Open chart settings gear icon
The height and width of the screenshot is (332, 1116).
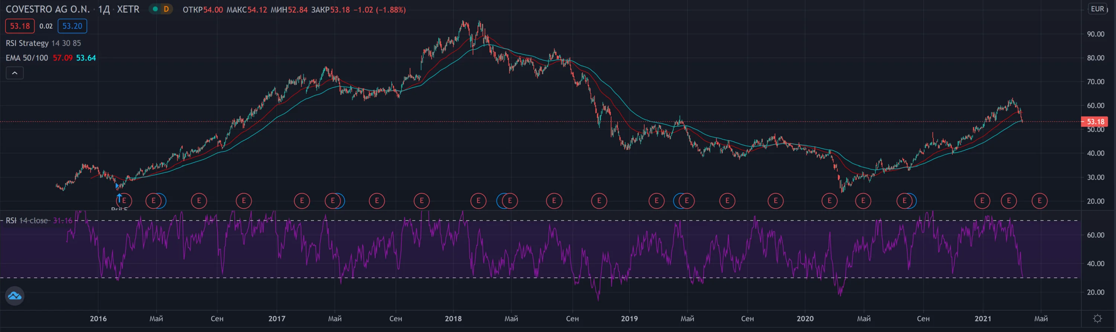(x=1097, y=319)
